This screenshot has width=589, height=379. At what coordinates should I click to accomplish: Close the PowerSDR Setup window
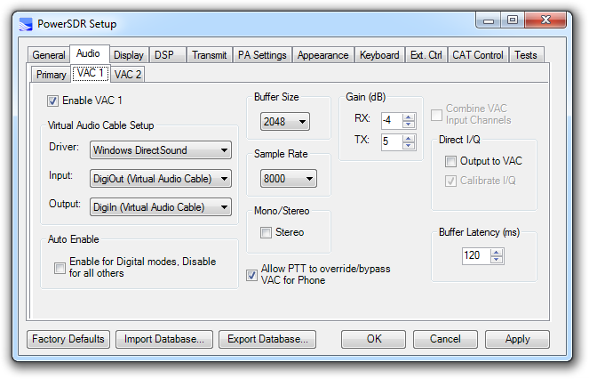(545, 20)
